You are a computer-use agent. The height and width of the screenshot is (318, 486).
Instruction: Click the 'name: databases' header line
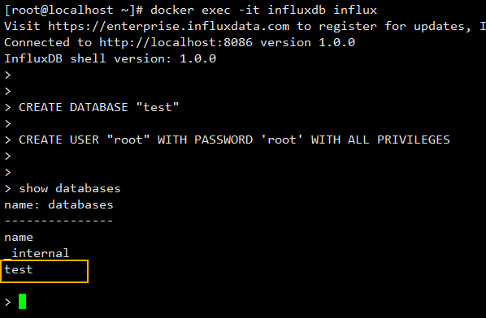[x=59, y=204]
